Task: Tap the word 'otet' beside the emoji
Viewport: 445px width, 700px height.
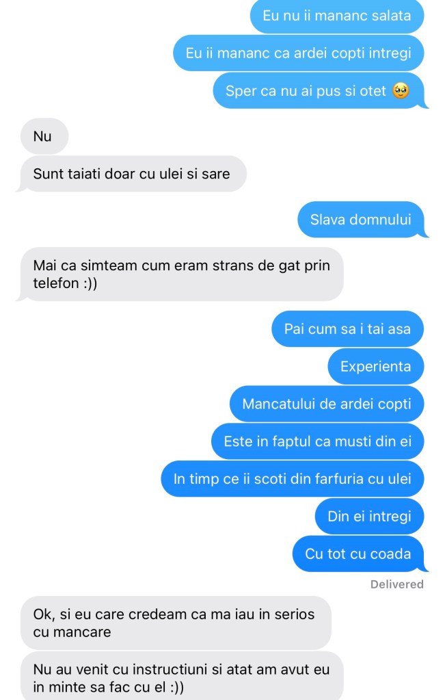Action: coord(373,91)
